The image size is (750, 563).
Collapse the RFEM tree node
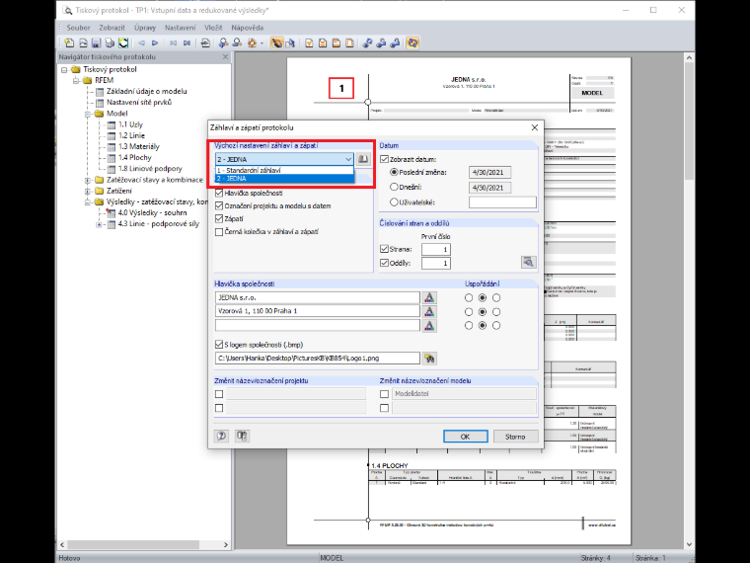(x=76, y=80)
